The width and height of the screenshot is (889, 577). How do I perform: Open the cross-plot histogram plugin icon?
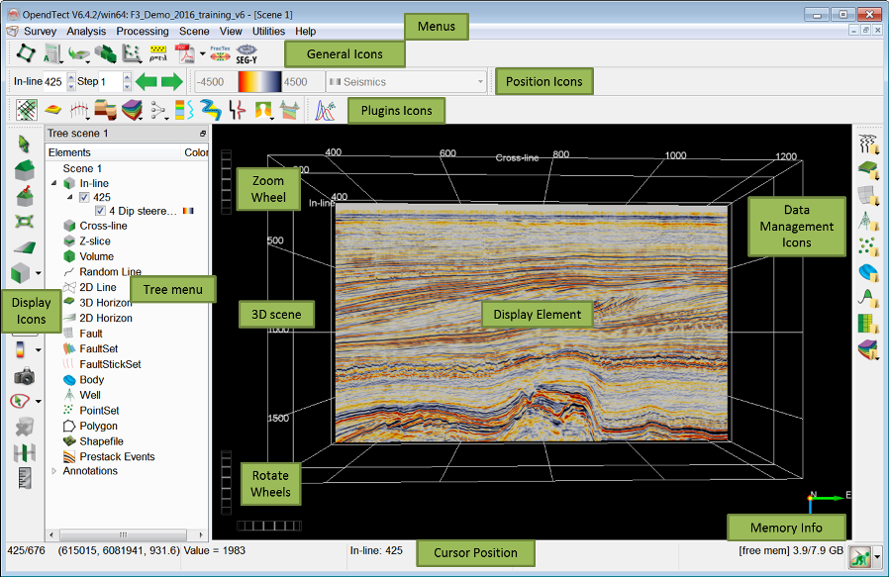pos(325,110)
